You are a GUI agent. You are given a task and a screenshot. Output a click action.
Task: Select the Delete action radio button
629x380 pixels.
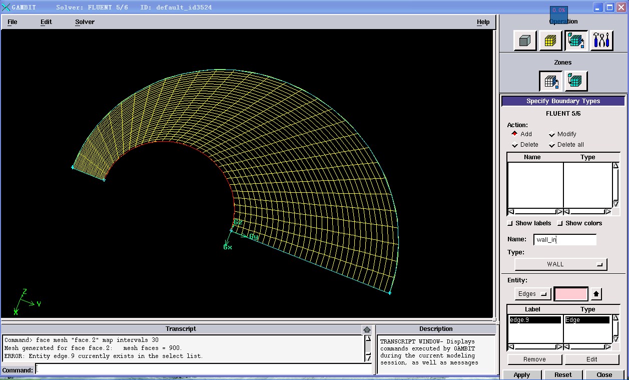514,145
